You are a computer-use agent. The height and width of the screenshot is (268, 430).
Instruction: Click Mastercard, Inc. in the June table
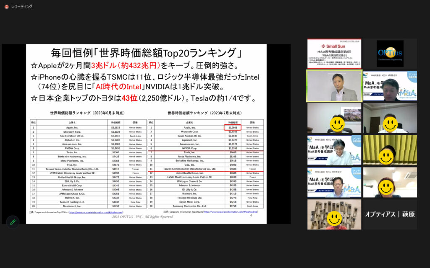72,206
